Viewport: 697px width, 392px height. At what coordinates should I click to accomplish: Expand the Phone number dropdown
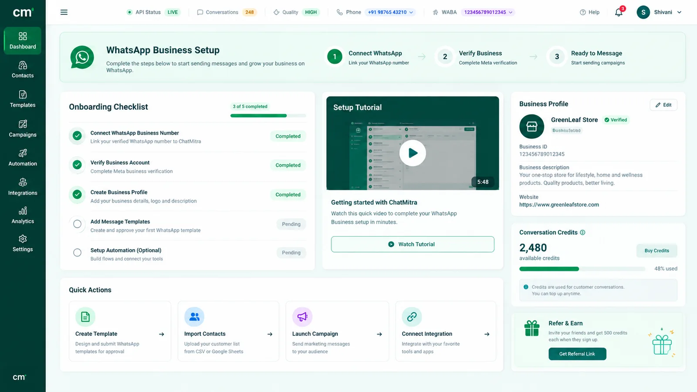tap(390, 12)
